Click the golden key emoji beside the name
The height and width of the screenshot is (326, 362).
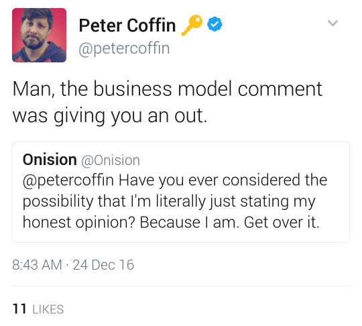(x=192, y=25)
